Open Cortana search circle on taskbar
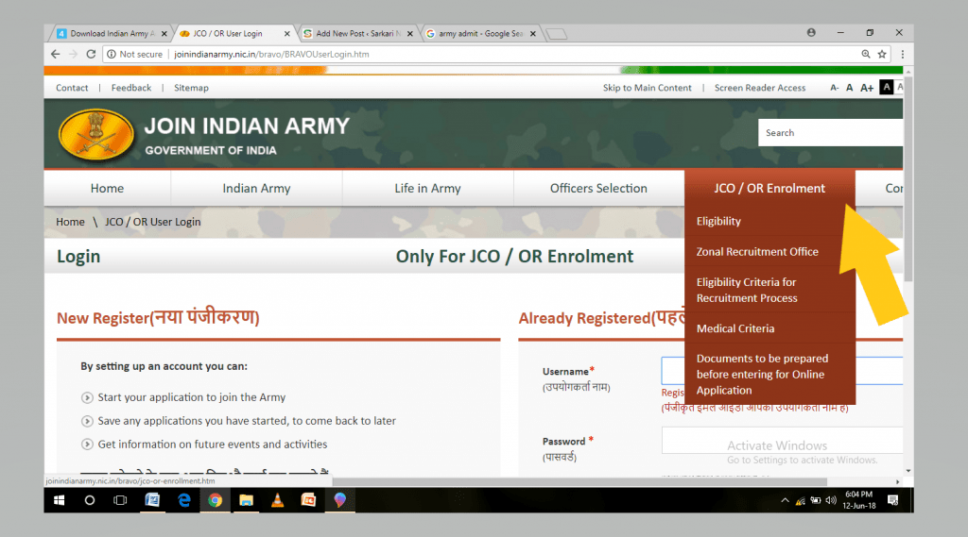This screenshot has width=968, height=537. coord(90,500)
